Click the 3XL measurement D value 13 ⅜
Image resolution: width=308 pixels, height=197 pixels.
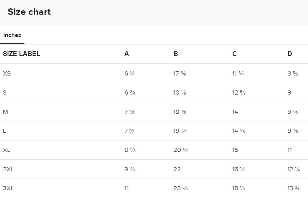click(294, 188)
